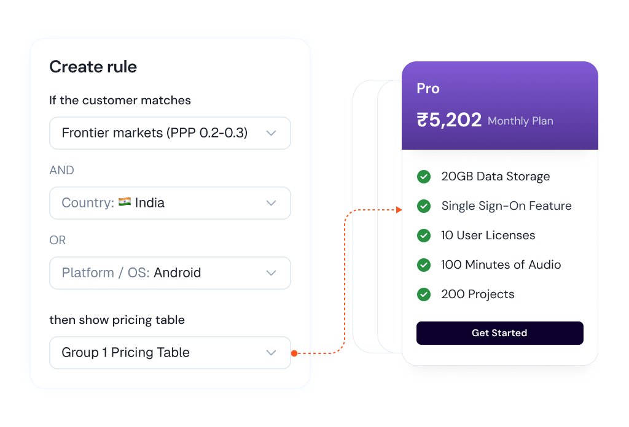629x427 pixels.
Task: Open the Country India dropdown chevron
Action: click(271, 203)
